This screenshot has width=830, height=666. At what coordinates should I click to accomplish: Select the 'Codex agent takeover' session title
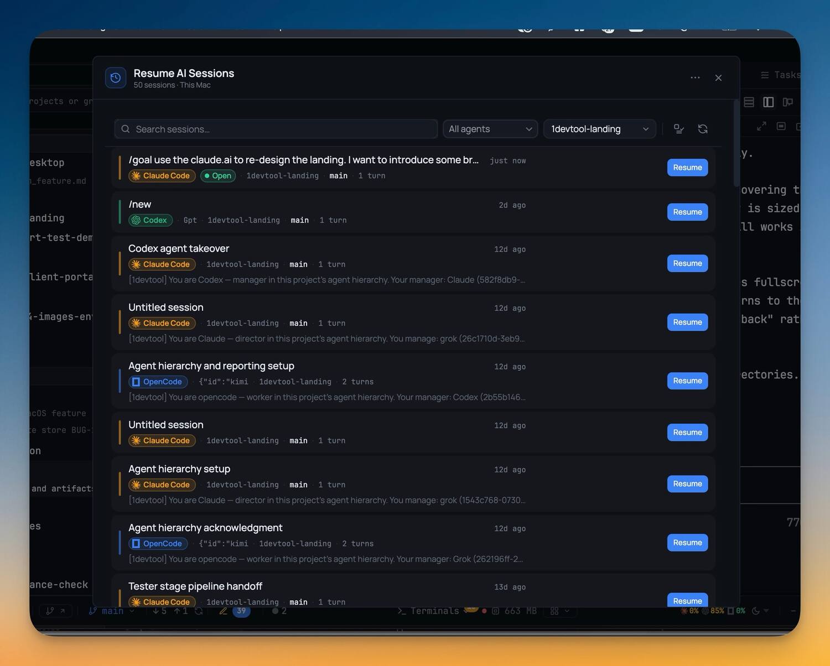click(179, 248)
